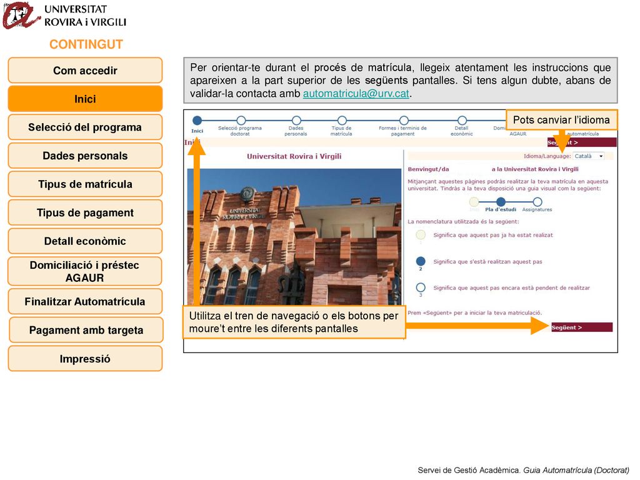Go to 'Pagament amb targeta' section
The image size is (640, 480).
coord(86,330)
